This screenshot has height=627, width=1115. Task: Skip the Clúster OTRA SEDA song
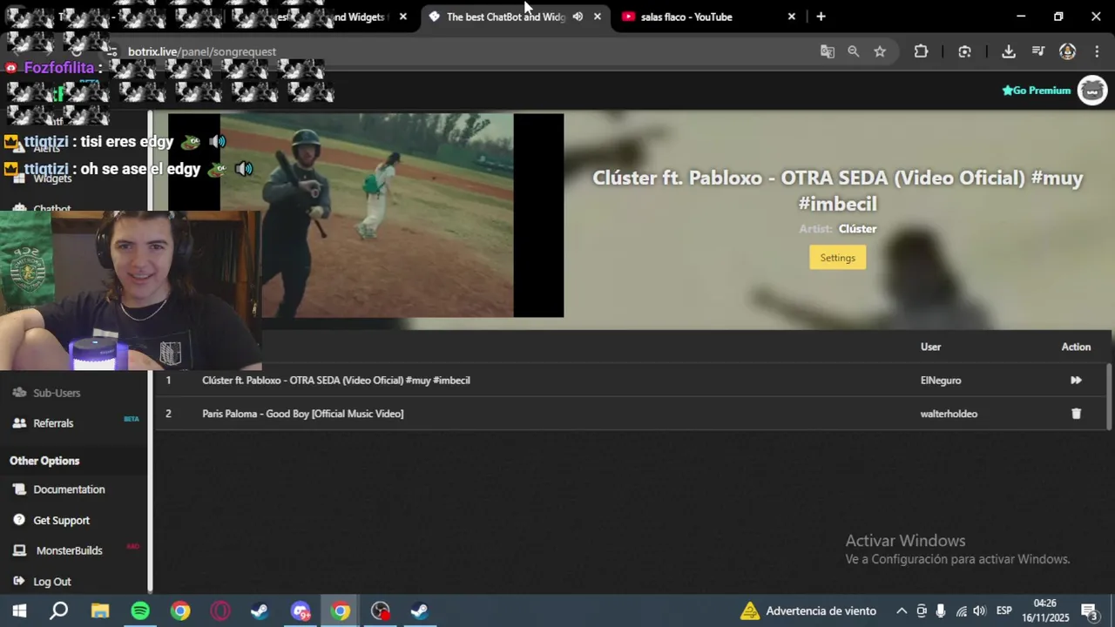(x=1076, y=381)
